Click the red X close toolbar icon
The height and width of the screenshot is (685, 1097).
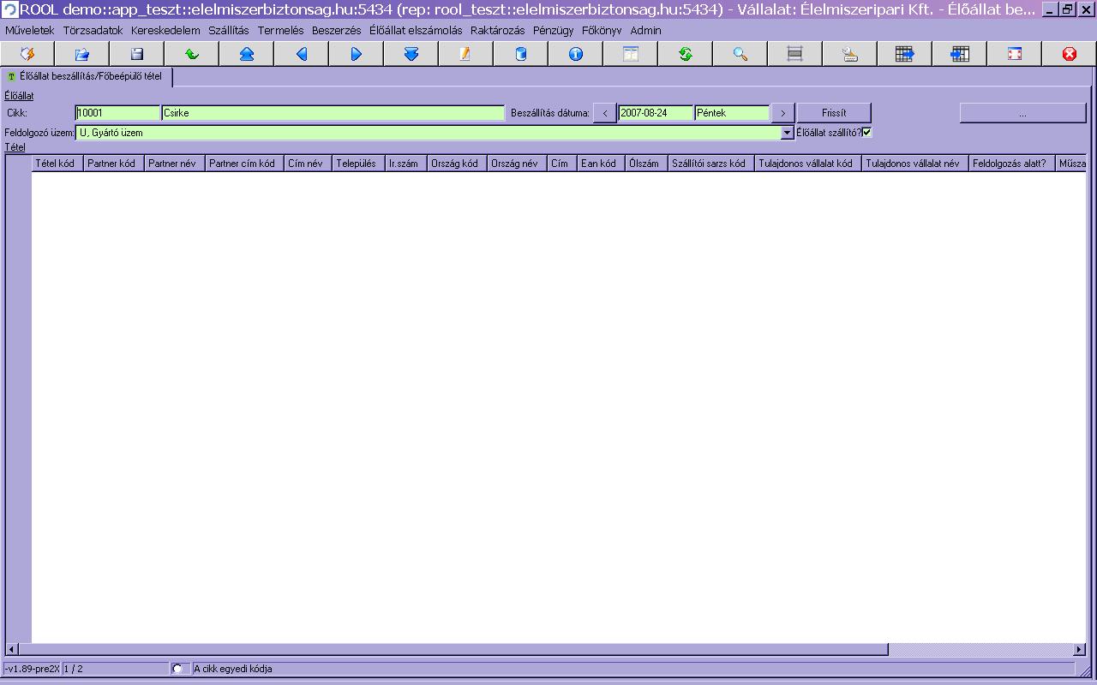pos(1070,54)
